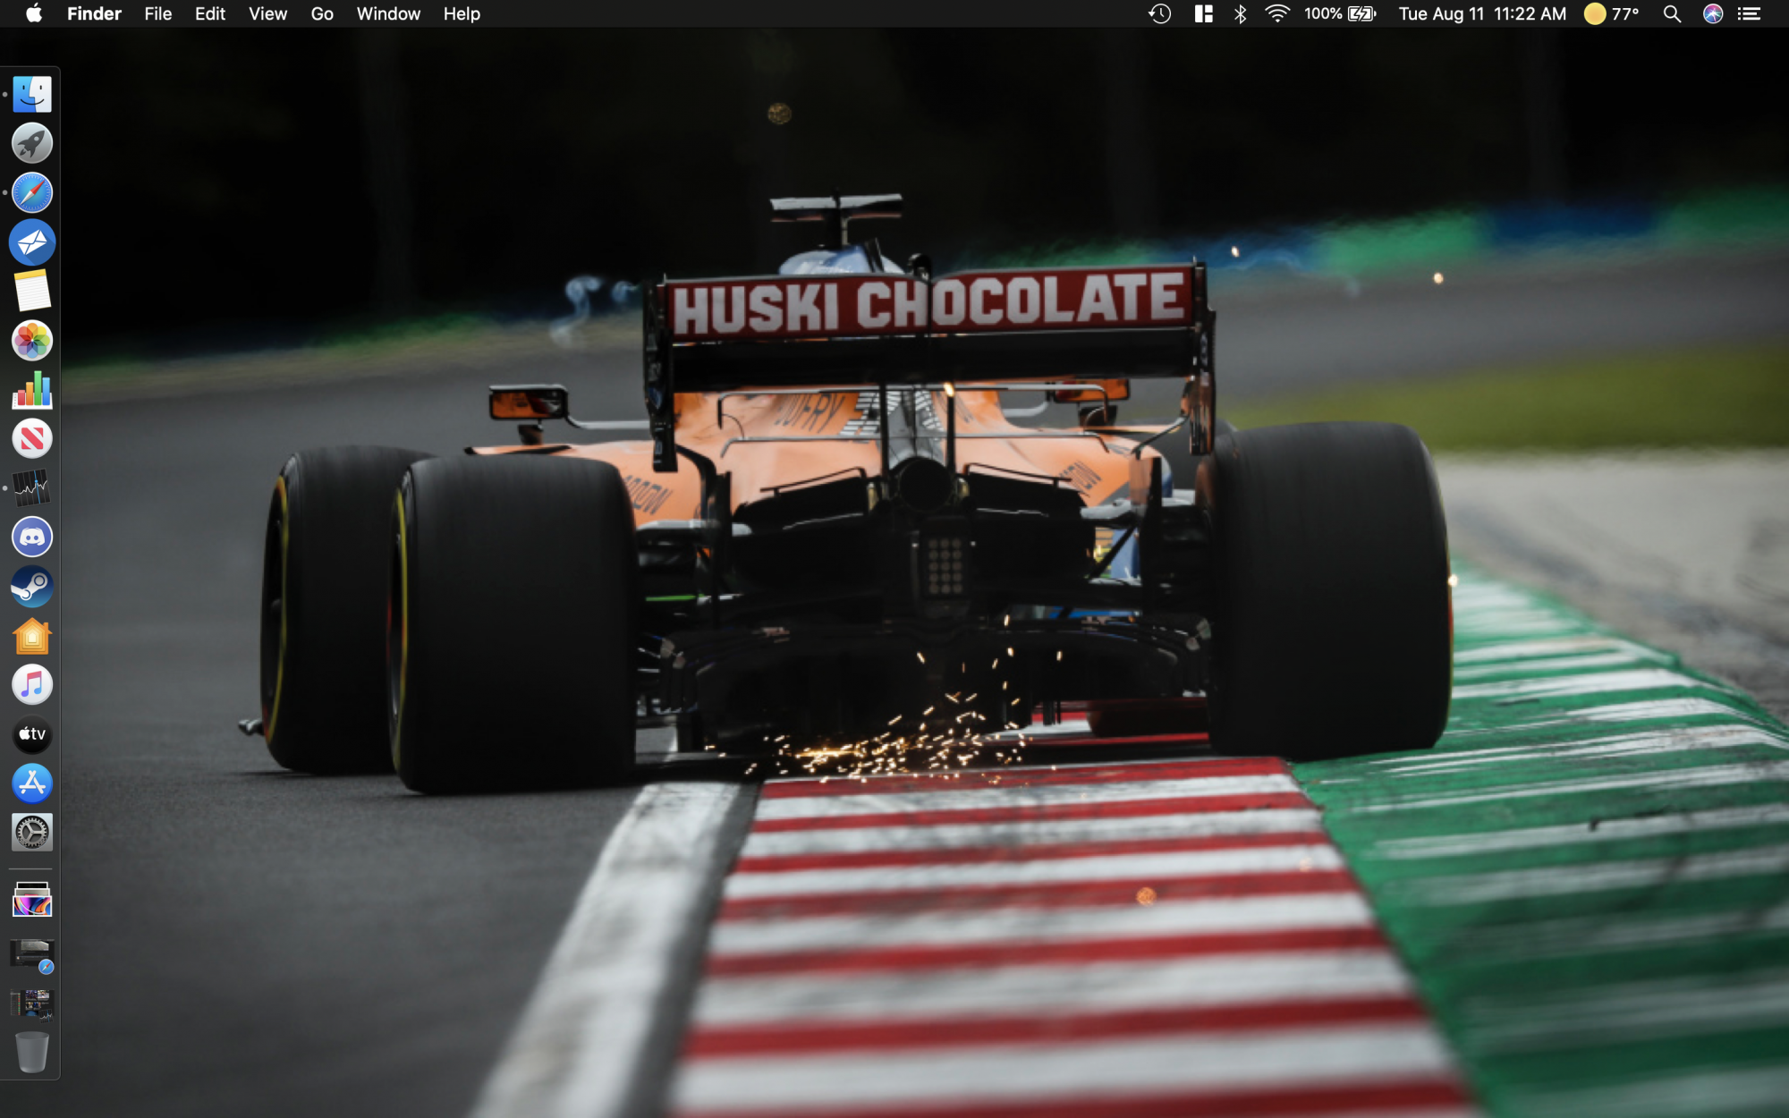
Task: Open Safari compass icon in dock
Action: (32, 192)
